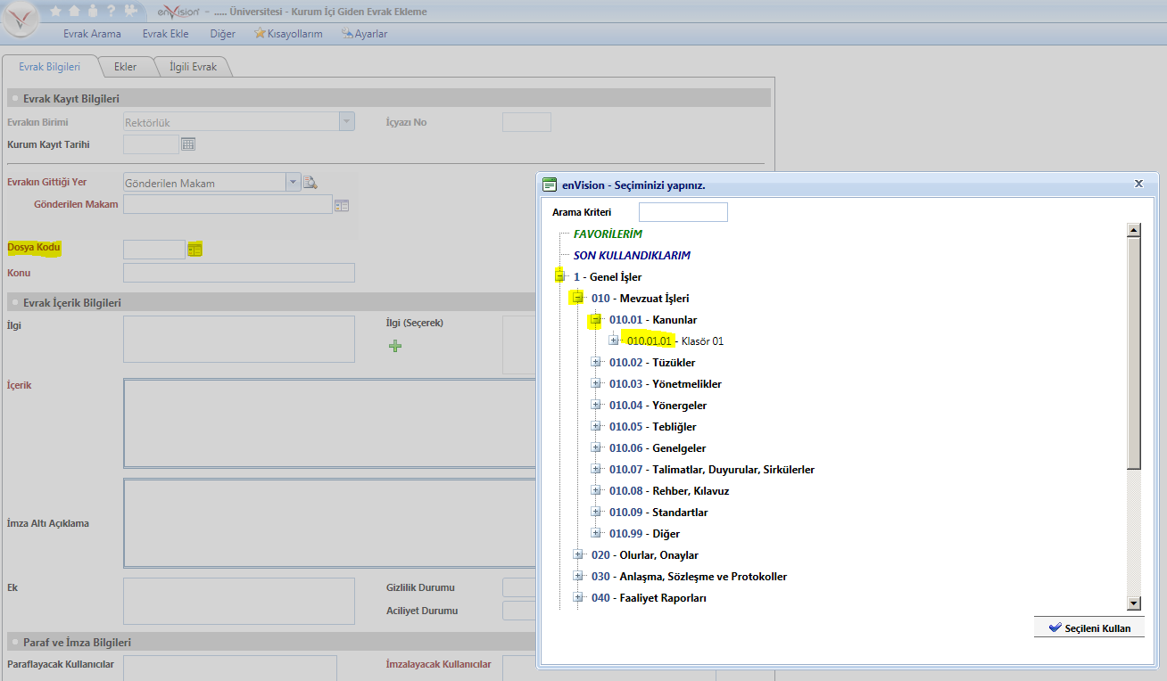Expand the 010.08 - Rehber, Kılavuz node
The height and width of the screenshot is (681, 1167).
(595, 490)
